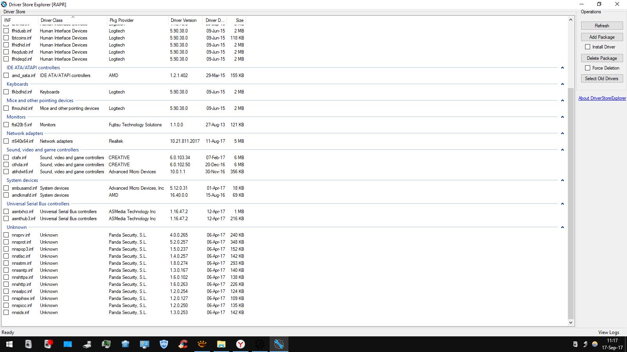Click the Select Old Drivers button
627x352 pixels.
602,79
